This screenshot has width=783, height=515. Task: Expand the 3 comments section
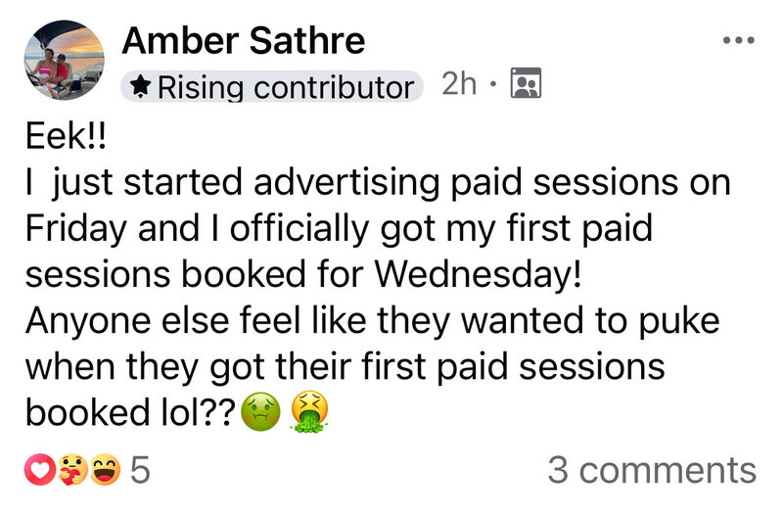(652, 471)
